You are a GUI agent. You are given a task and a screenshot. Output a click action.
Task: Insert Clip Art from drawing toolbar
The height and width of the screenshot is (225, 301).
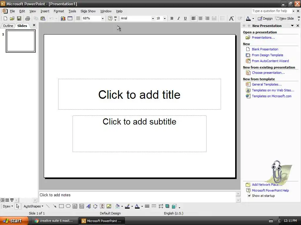(x=102, y=206)
